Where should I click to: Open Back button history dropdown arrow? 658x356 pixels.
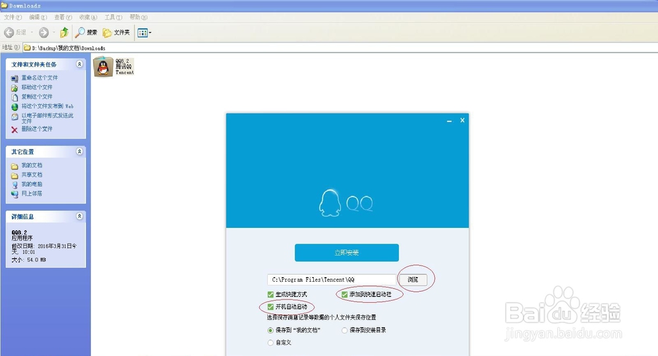pyautogui.click(x=32, y=32)
